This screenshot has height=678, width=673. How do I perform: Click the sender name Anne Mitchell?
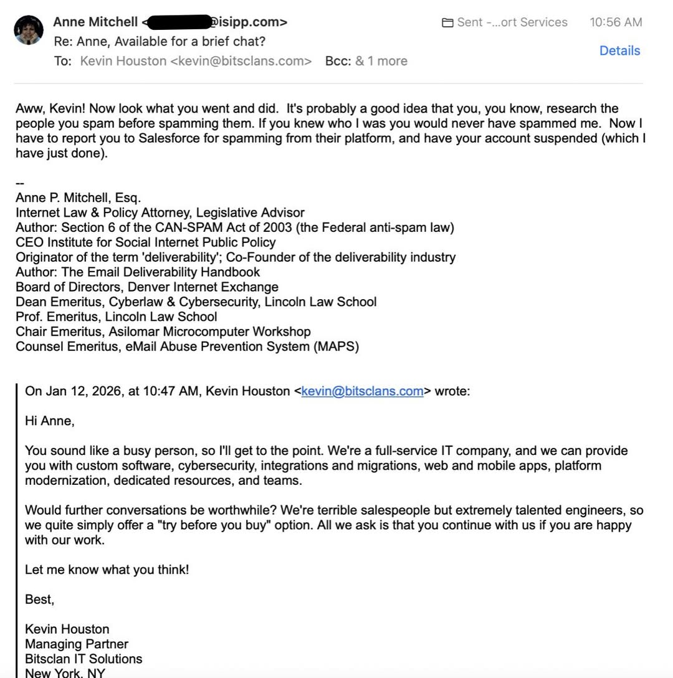pyautogui.click(x=95, y=22)
